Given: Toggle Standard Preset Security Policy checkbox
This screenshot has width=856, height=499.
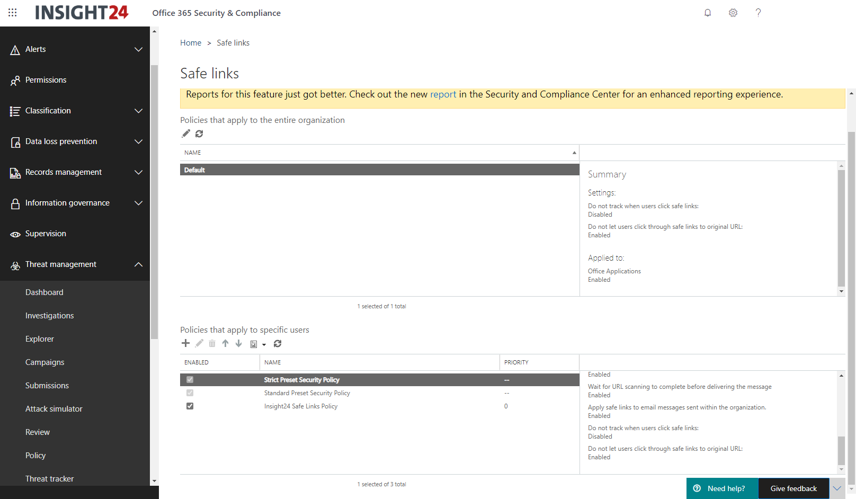Looking at the screenshot, I should click(x=190, y=393).
